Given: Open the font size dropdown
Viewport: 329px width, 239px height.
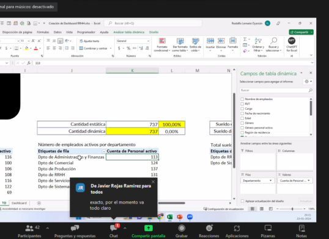Looking at the screenshot, I should point(28,41).
